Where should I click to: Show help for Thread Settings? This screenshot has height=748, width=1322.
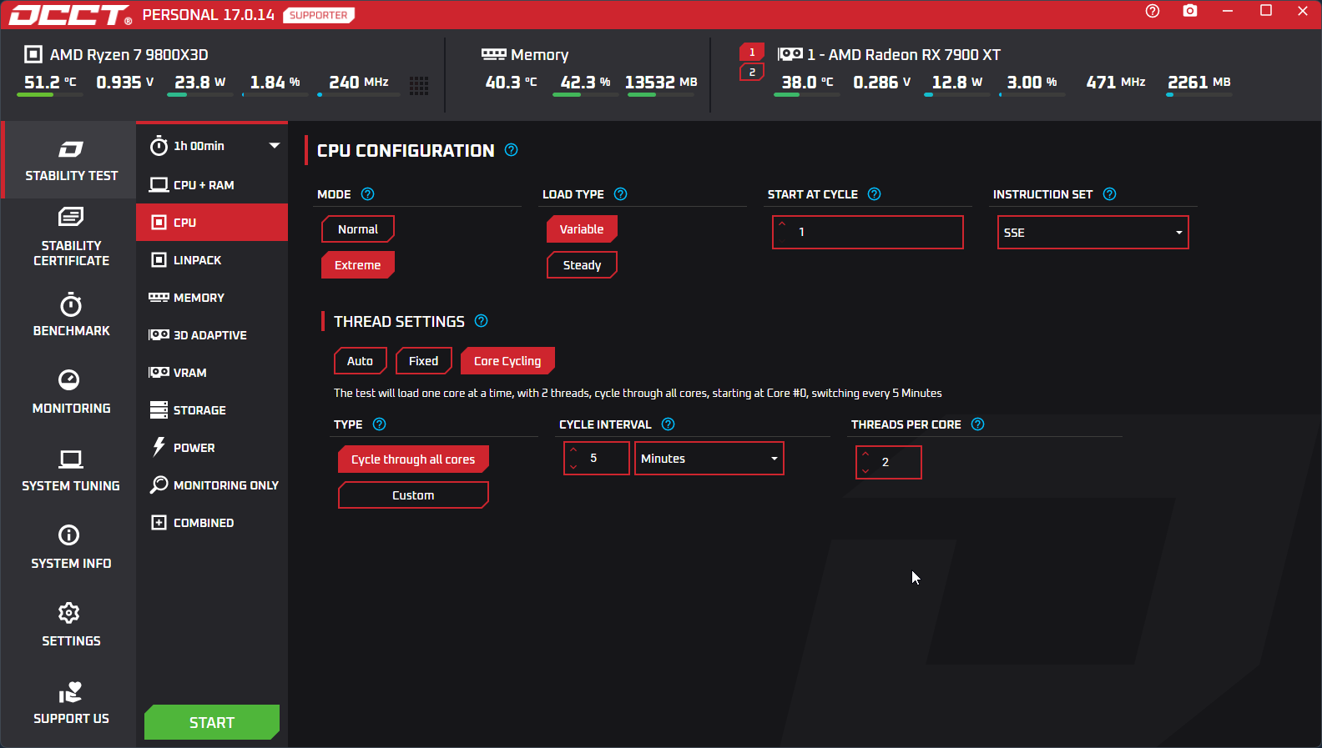[x=482, y=321]
